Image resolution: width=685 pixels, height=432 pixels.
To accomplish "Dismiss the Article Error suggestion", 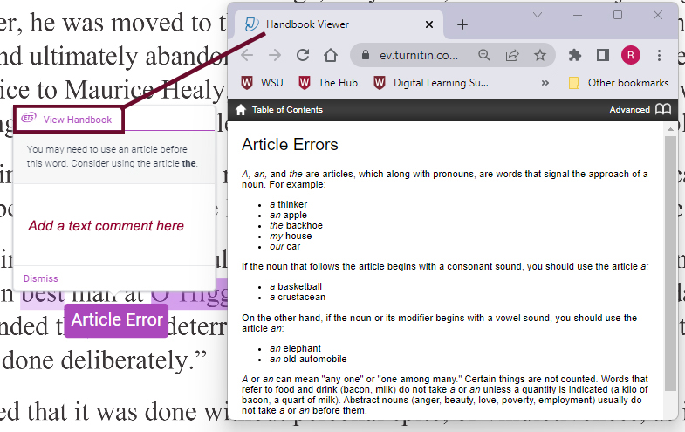I will [41, 278].
